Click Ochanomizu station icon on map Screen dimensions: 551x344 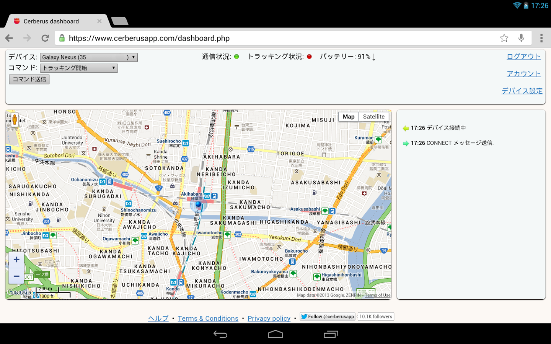click(106, 182)
